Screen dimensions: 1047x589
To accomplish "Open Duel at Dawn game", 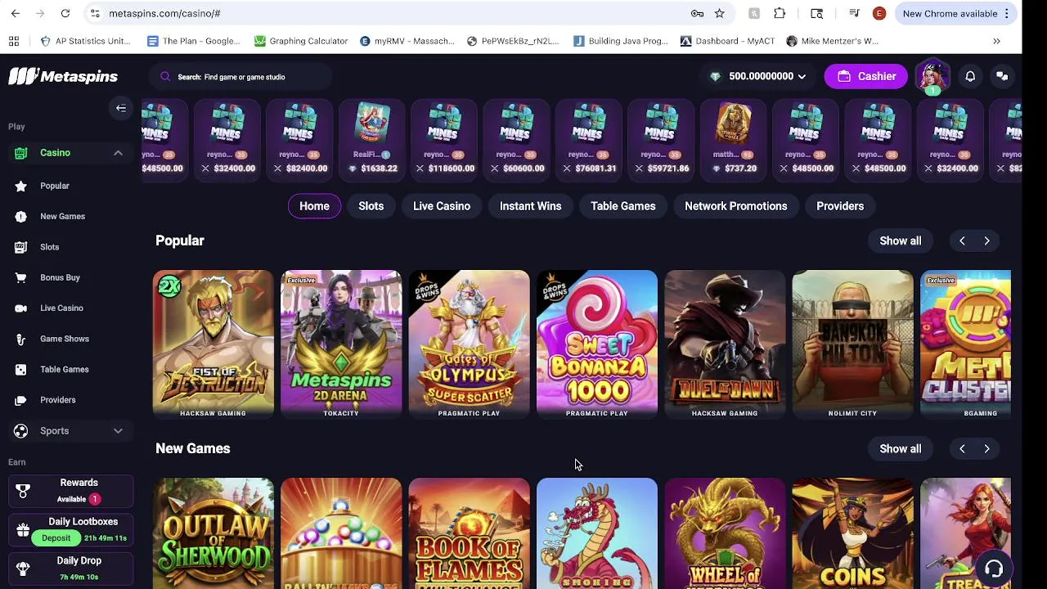I will pyautogui.click(x=725, y=344).
